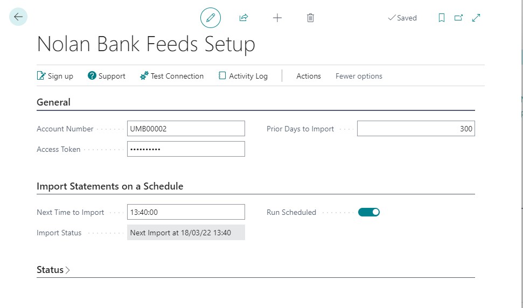
Task: Open the share icon menu
Action: pyautogui.click(x=243, y=18)
